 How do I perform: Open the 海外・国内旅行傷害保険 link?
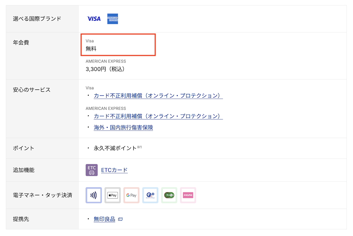click(x=123, y=127)
